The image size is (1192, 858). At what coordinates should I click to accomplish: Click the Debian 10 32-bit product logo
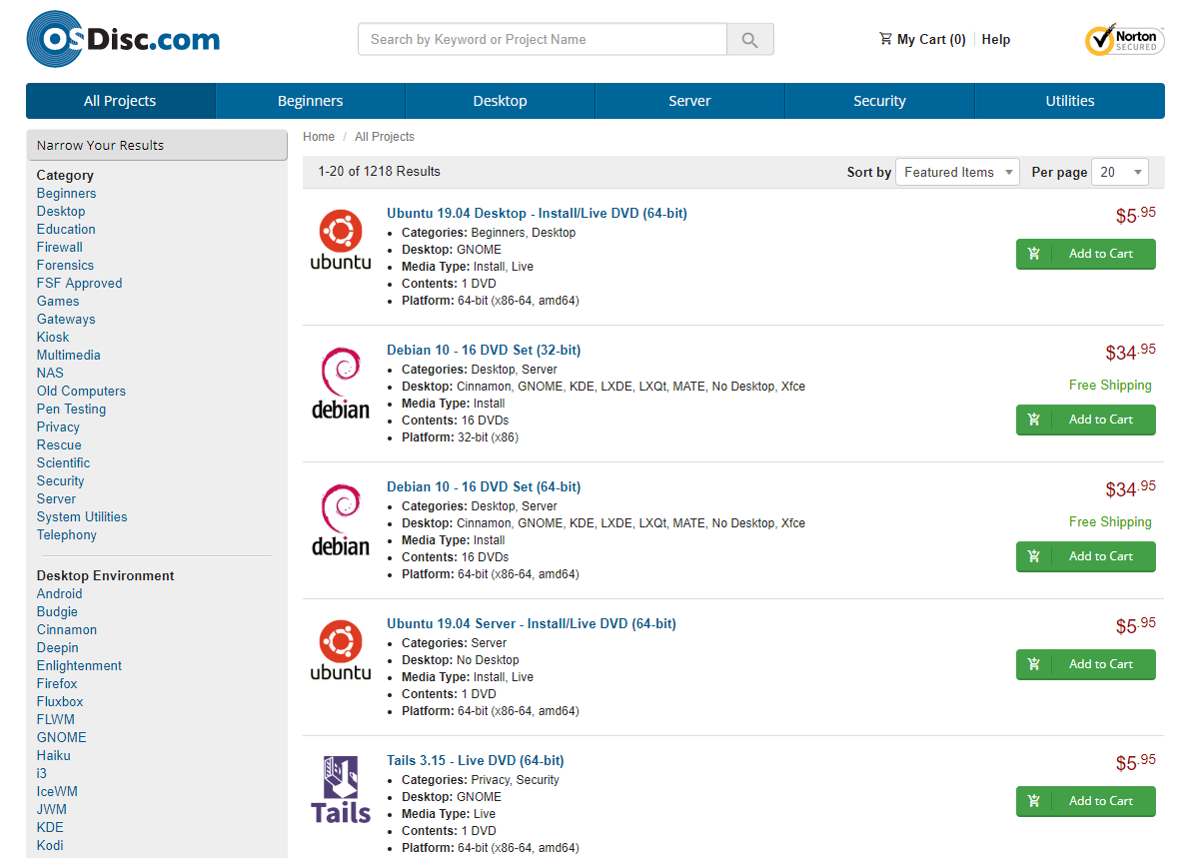tap(341, 384)
